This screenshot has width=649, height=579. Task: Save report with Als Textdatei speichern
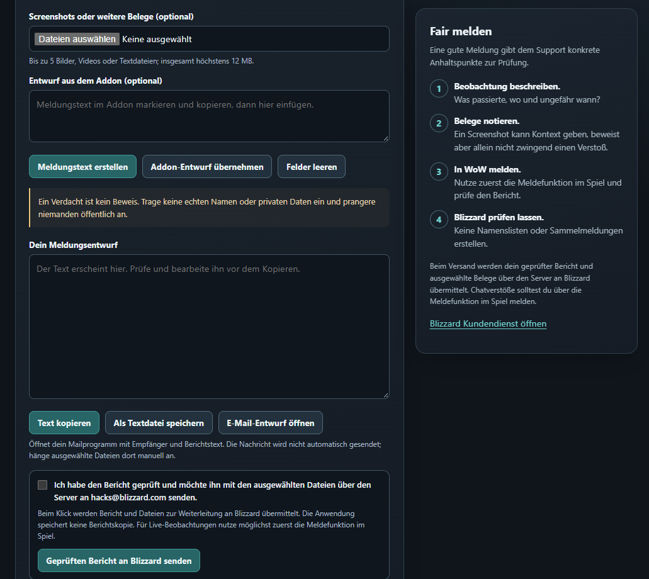tap(159, 423)
